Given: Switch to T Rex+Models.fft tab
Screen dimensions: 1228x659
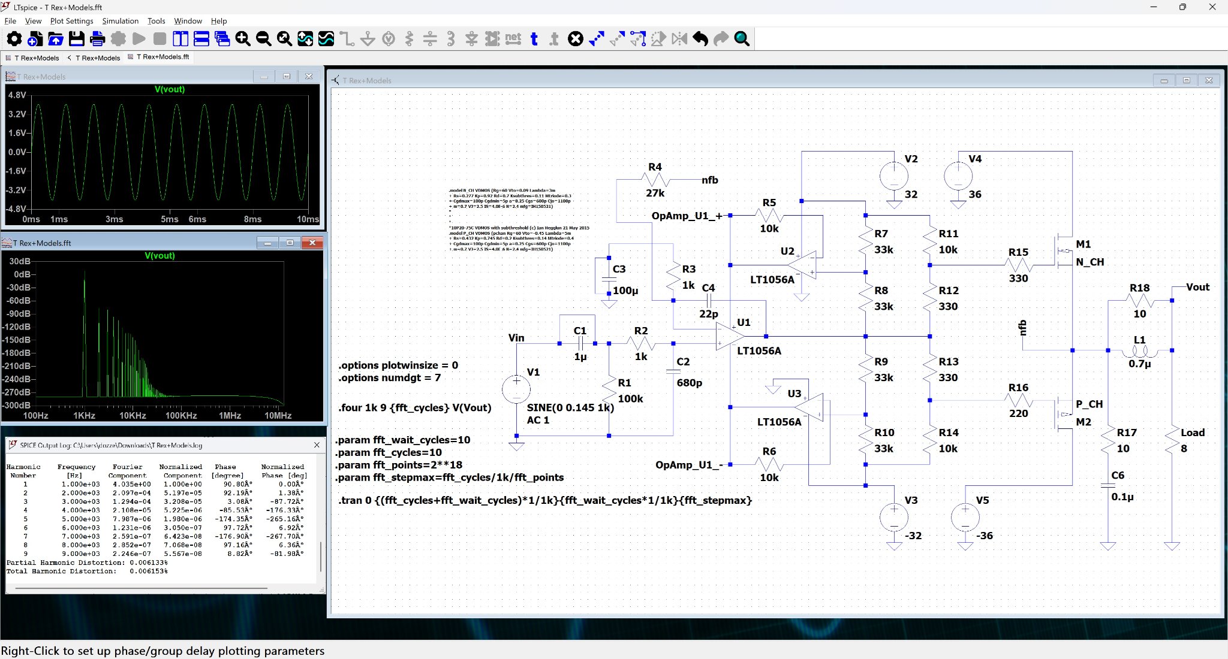Looking at the screenshot, I should [159, 58].
